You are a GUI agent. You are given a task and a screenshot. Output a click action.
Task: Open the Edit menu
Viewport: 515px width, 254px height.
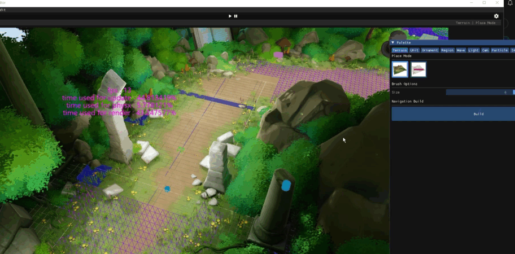3,10
